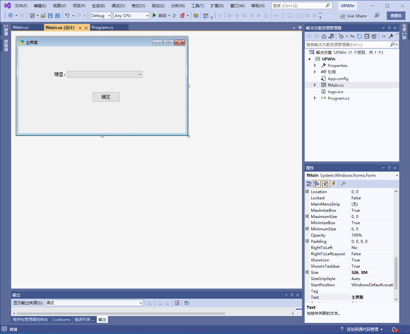This screenshot has height=334, width=410.
Task: Click the 确定 button on the form
Action: [x=106, y=97]
